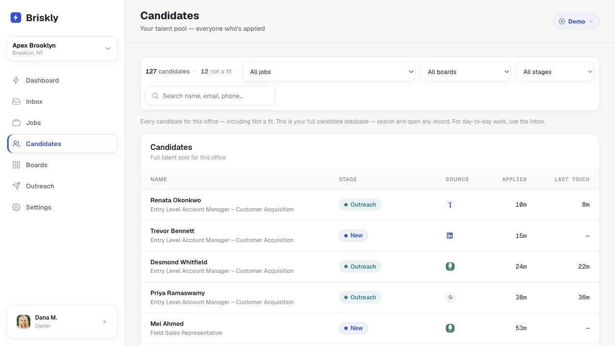615x346 pixels.
Task: Click the search magnifier icon
Action: [x=155, y=96]
